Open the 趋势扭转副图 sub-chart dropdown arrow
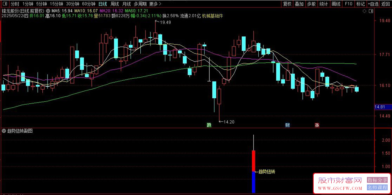This screenshot has width=392, height=195. pos(4,131)
